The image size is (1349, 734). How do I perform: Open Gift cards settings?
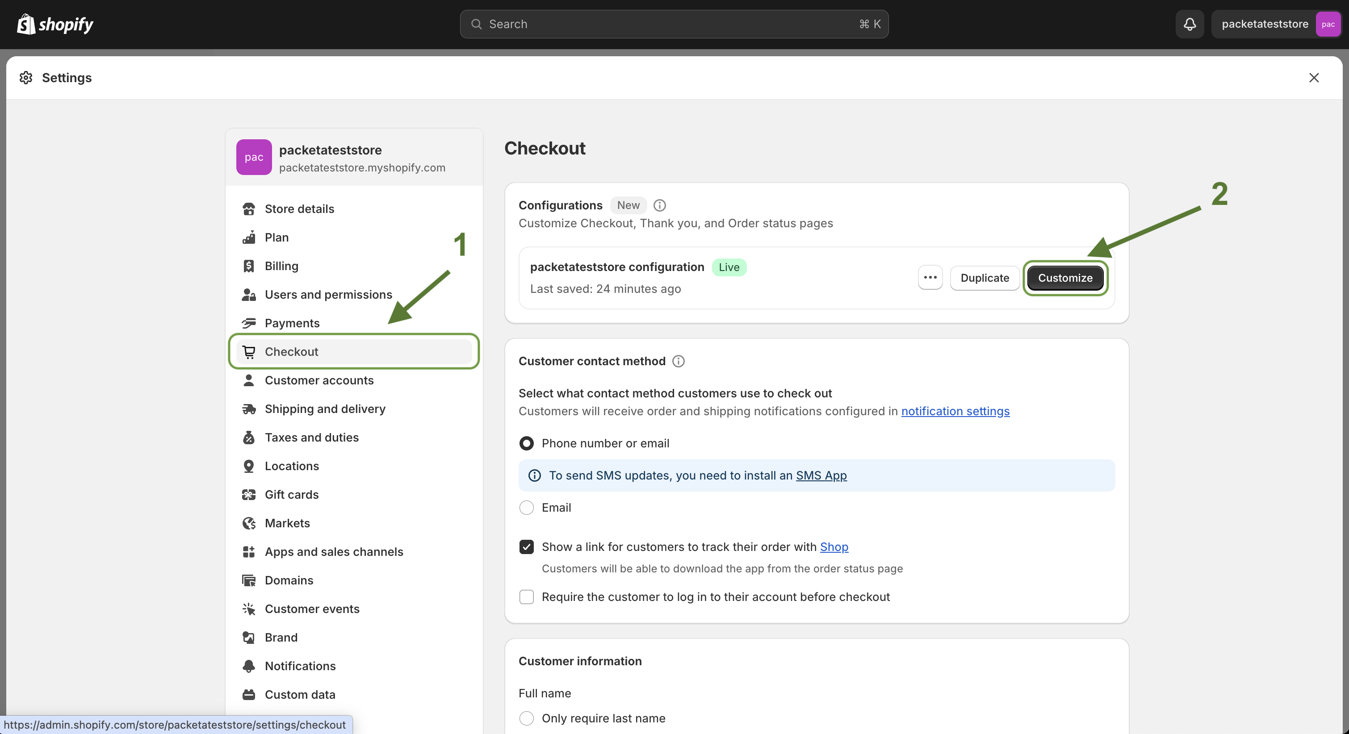[354, 495]
